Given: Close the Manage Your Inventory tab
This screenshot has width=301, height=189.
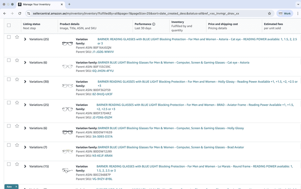Looking at the screenshot, I should pos(61,4).
